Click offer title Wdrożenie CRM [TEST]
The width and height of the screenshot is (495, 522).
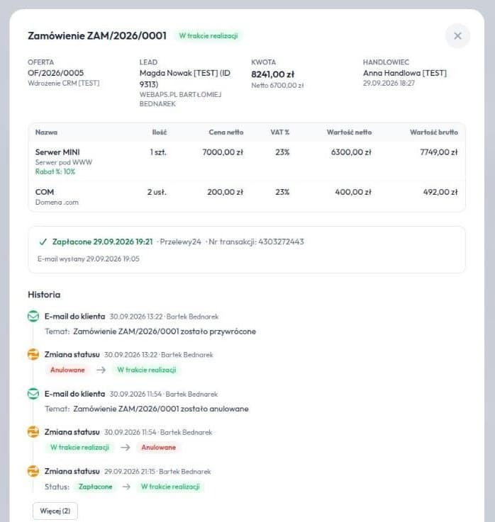pyautogui.click(x=64, y=84)
